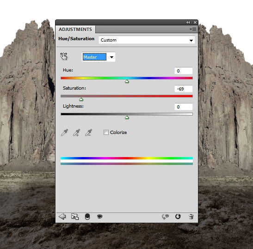Click the Hue slider handle

point(127,81)
